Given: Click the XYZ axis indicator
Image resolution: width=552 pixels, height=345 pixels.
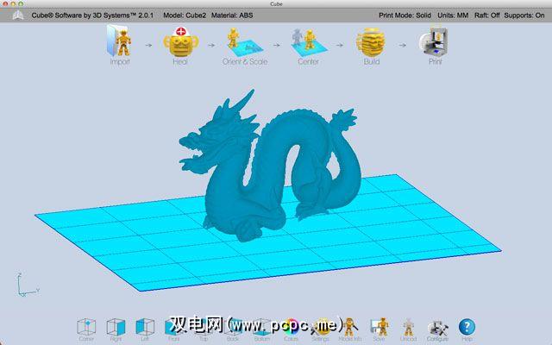Looking at the screenshot, I should click(28, 285).
